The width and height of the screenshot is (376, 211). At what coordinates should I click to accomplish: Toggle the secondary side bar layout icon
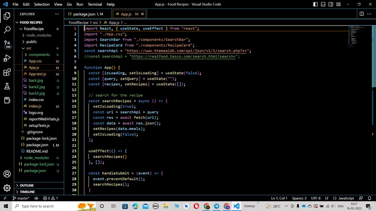point(331,4)
